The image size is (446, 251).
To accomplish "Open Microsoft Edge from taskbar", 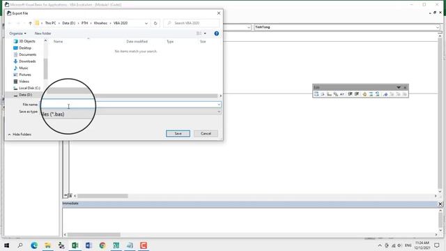I will (x=34, y=245).
